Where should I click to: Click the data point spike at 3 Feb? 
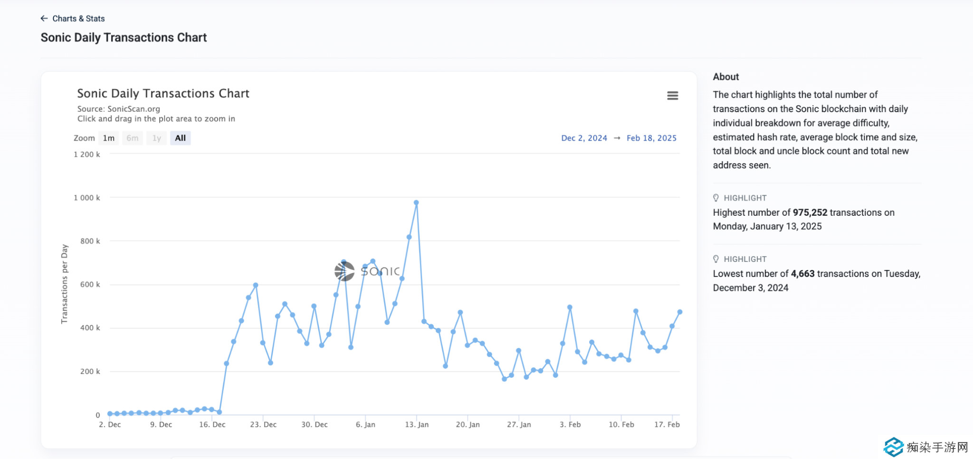tap(570, 307)
